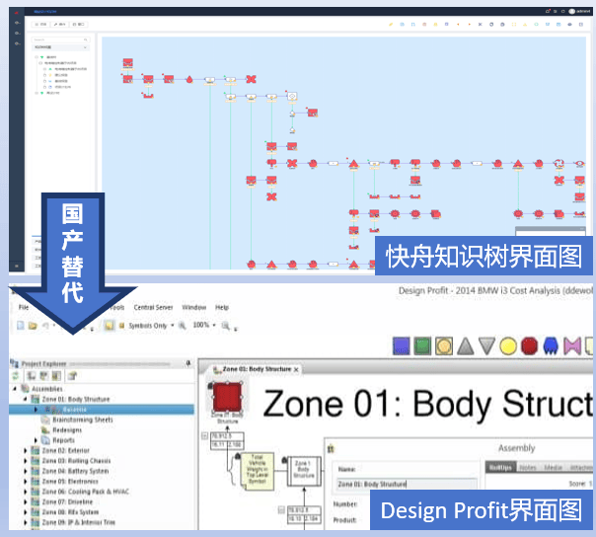Click the Zone 1 Body Structure box on canvas
Screen dimensions: 596x537
304,471
